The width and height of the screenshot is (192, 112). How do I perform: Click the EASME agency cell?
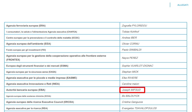click(x=62, y=78)
